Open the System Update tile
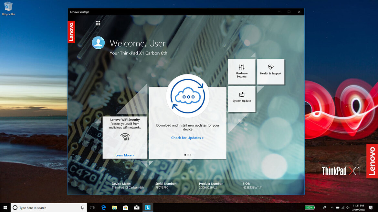This screenshot has width=378, height=212. [242, 99]
